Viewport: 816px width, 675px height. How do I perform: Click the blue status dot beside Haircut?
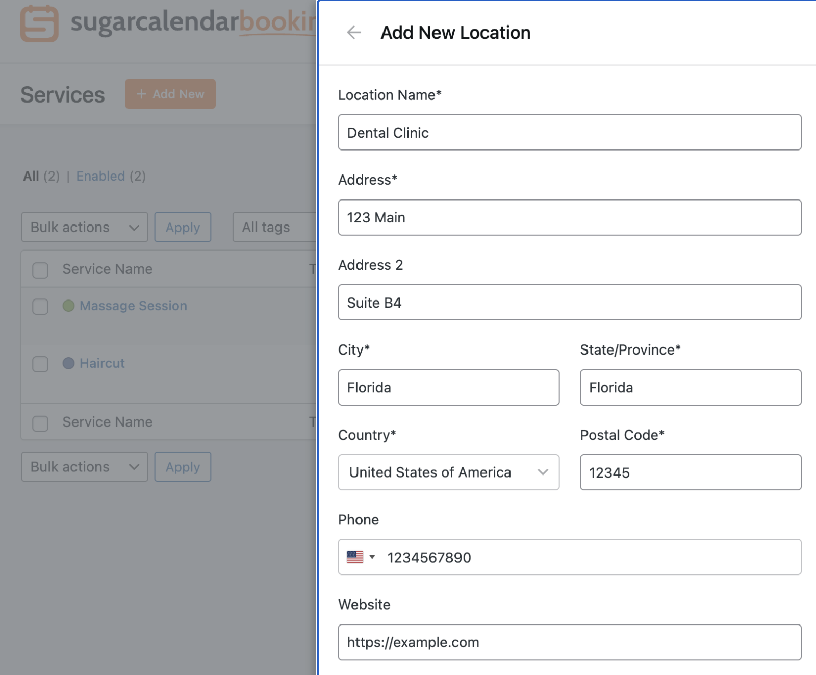(x=68, y=363)
